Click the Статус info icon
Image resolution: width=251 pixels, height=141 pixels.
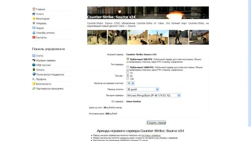(x=34, y=56)
